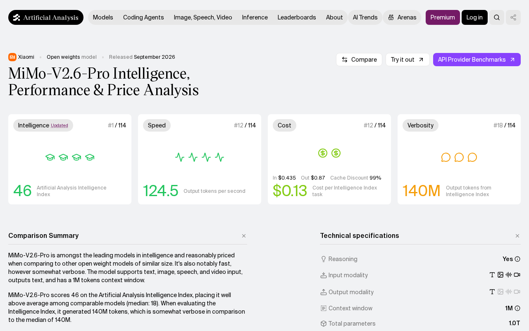Viewport: 529px width, 331px height.
Task: Click the Verbosity card label
Action: (x=420, y=125)
